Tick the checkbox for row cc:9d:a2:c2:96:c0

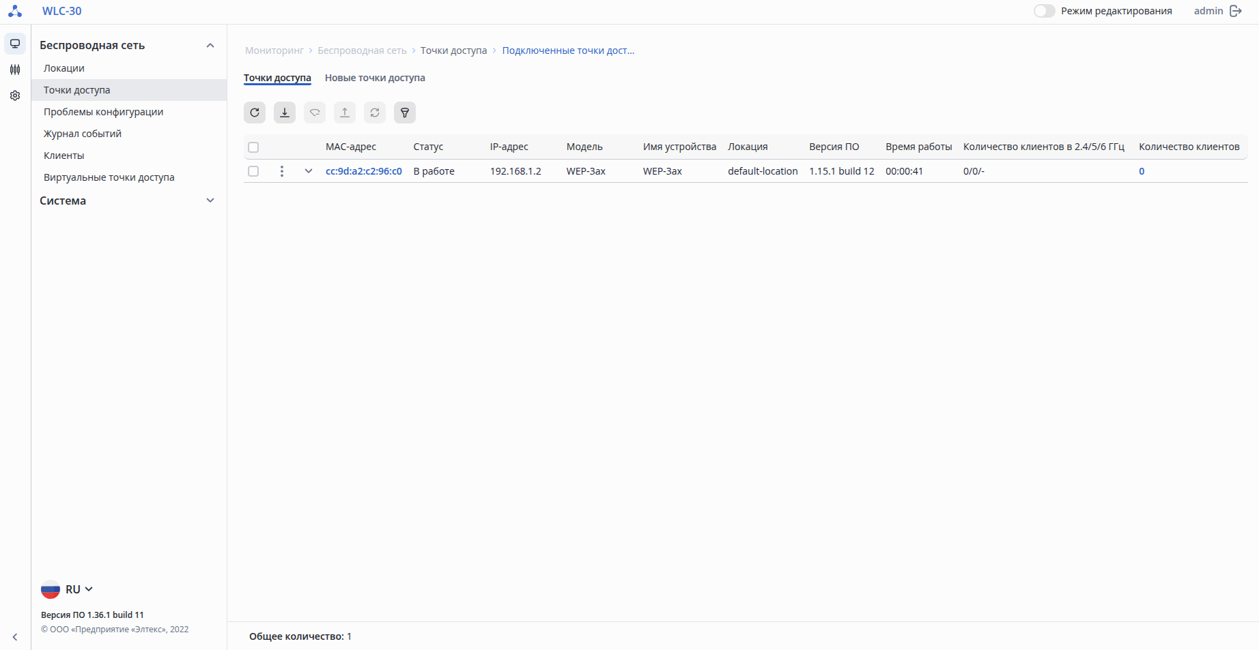click(x=253, y=171)
